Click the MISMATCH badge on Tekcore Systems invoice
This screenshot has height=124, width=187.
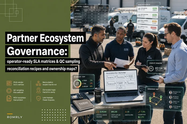[x=153, y=28]
